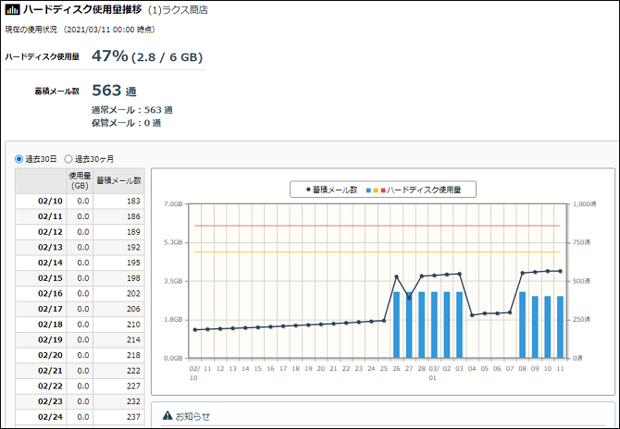Click the warning icon next to お知らせ
The height and width of the screenshot is (429, 620).
[x=167, y=415]
